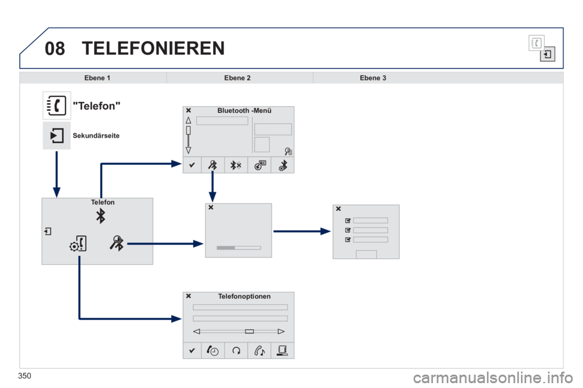Select first option field in Telefonoptionen

click(240, 307)
